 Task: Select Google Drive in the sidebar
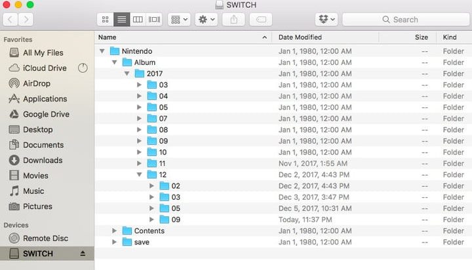(x=45, y=114)
